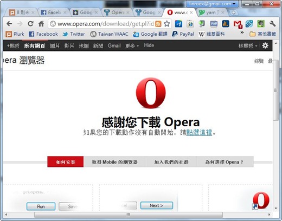Bookmark page with the star icon
Screen dimensions: 282x221
tap(166, 24)
